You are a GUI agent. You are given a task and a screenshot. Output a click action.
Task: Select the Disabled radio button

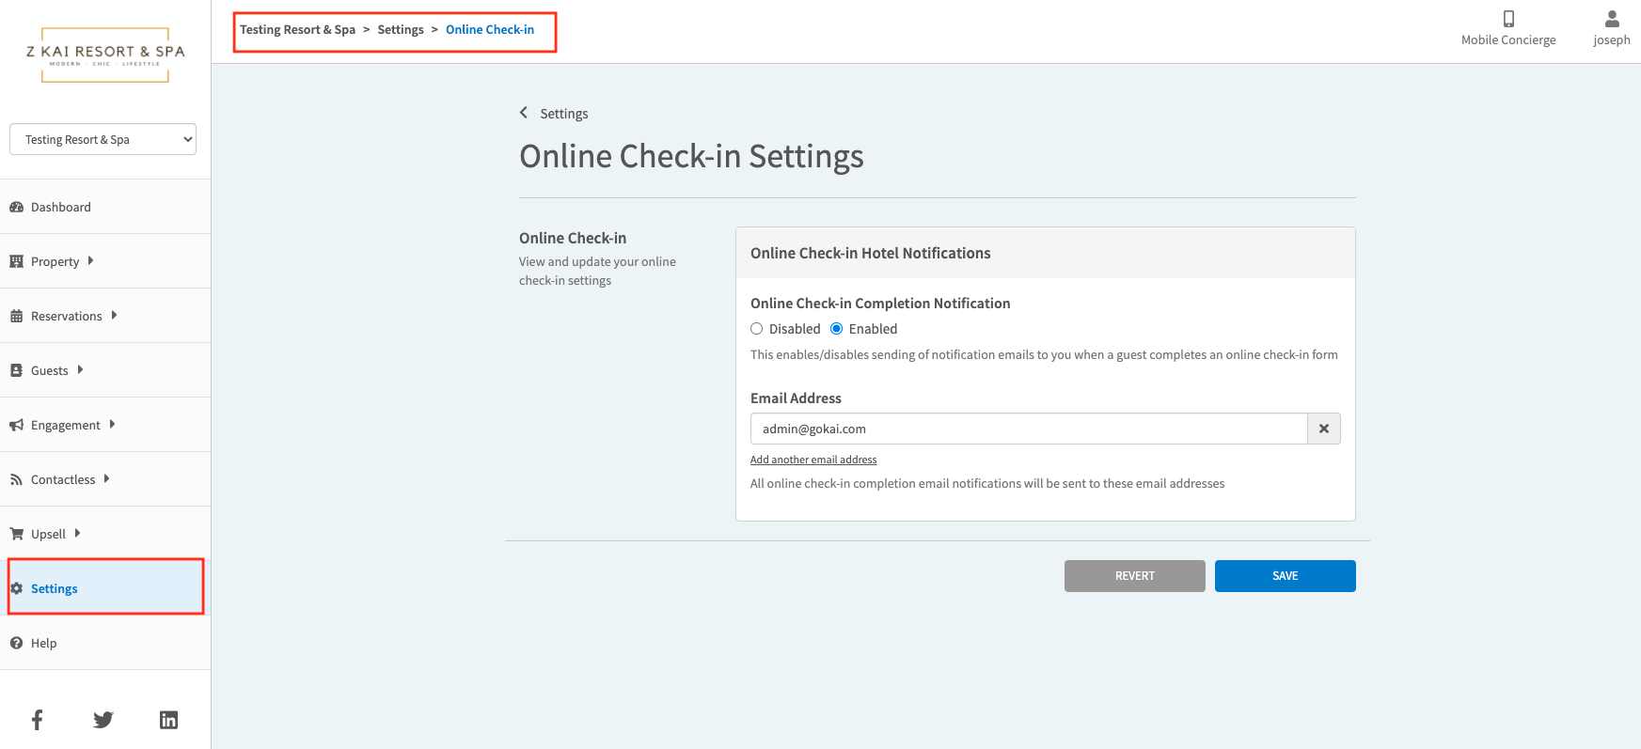[757, 329]
